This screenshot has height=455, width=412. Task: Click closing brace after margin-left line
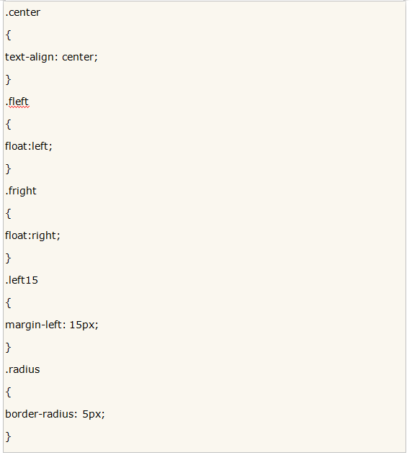coord(9,348)
